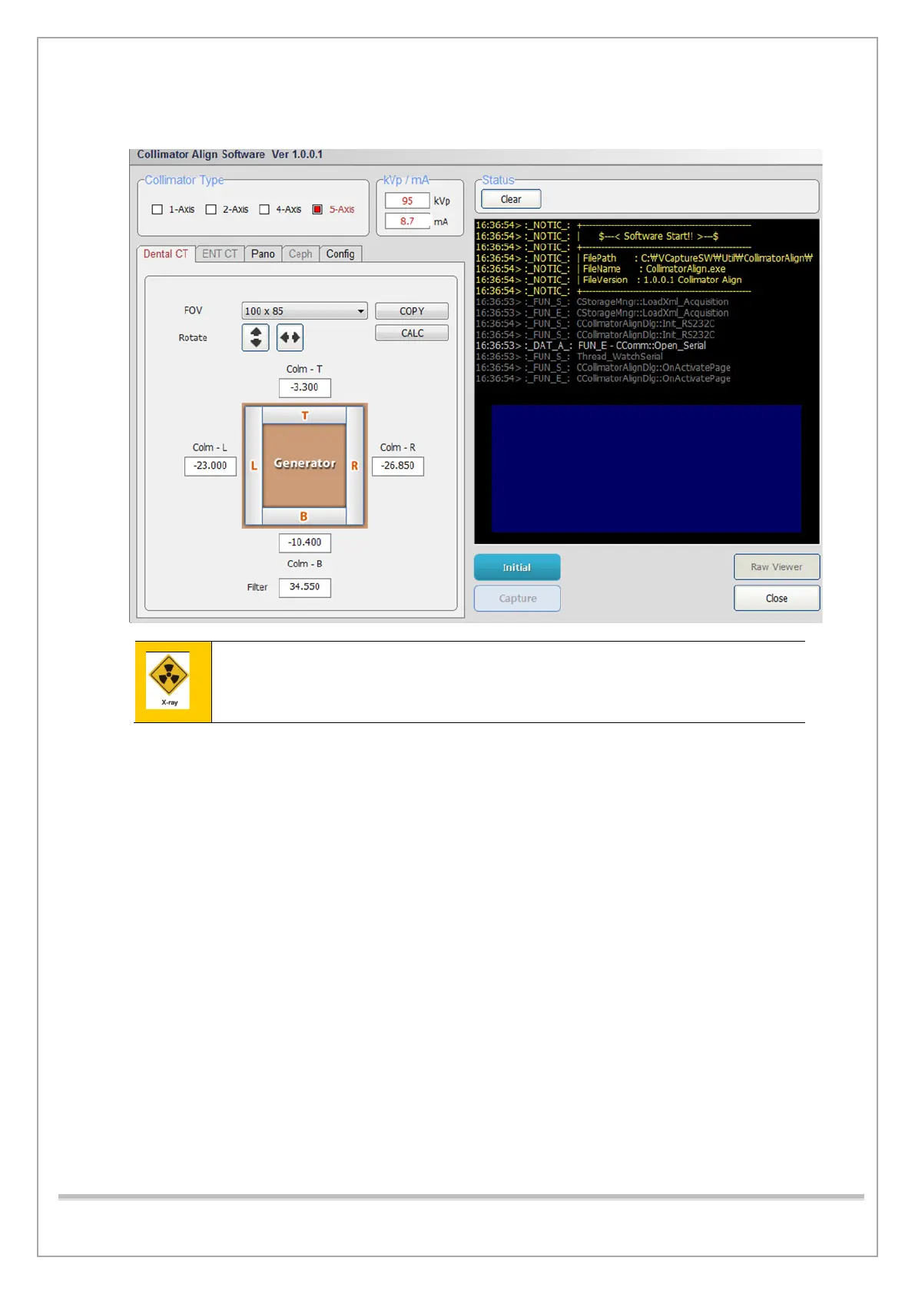
Task: Enable the 1-Axis collimator checkbox
Action: pyautogui.click(x=157, y=209)
